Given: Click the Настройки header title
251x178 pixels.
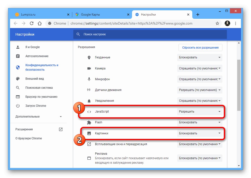Looking at the screenshot, I should tap(25, 34).
